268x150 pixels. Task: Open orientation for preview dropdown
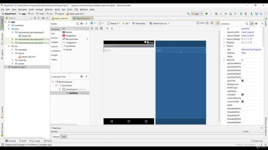(101, 23)
